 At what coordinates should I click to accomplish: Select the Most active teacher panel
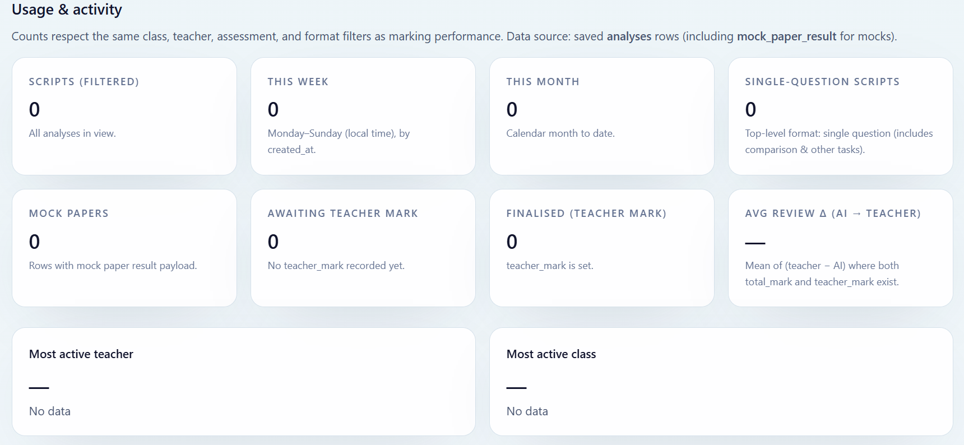tap(243, 382)
